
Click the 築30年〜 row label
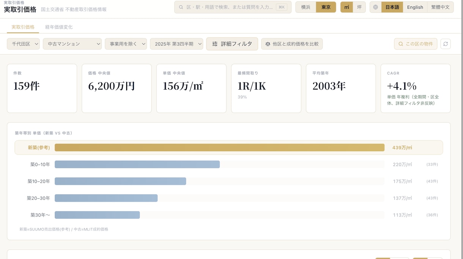coord(40,215)
